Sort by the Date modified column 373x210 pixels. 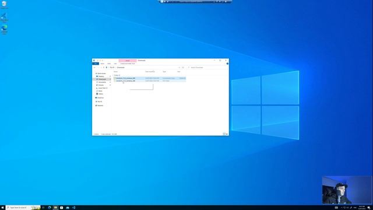[x=150, y=72]
